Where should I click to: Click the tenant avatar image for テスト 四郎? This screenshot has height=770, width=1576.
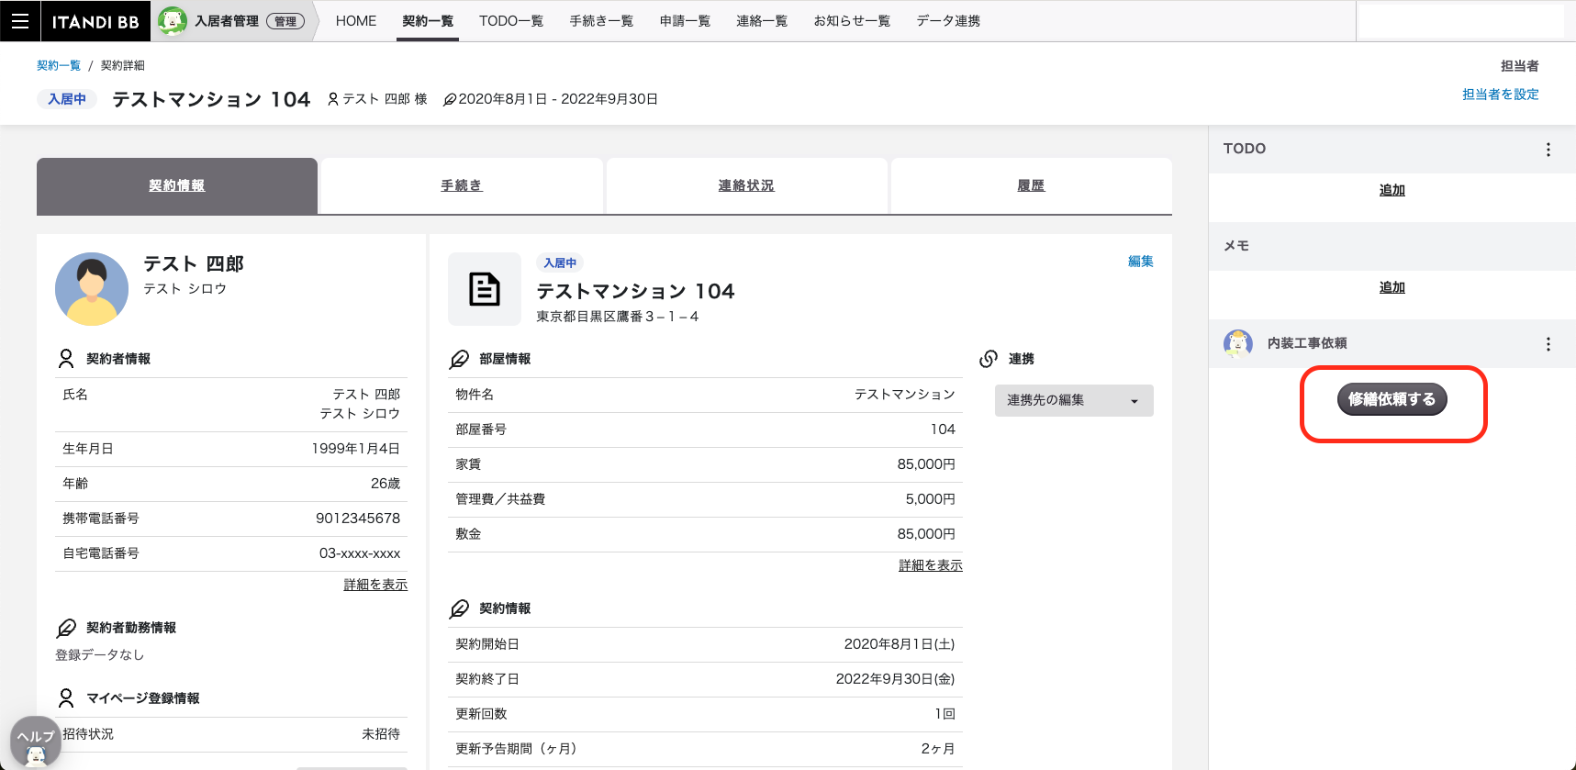tap(92, 289)
